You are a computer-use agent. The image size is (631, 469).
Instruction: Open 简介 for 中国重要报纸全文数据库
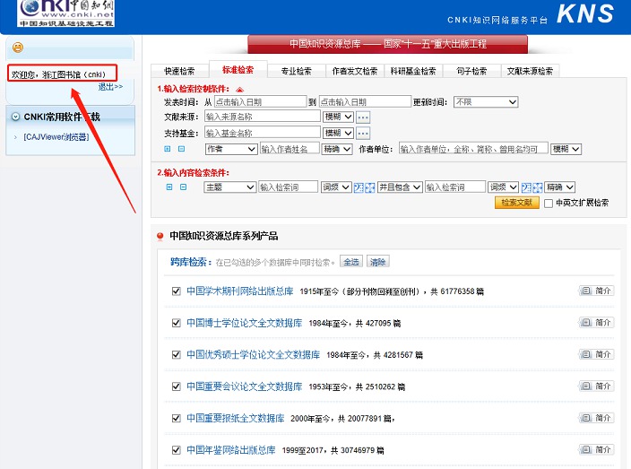(597, 418)
